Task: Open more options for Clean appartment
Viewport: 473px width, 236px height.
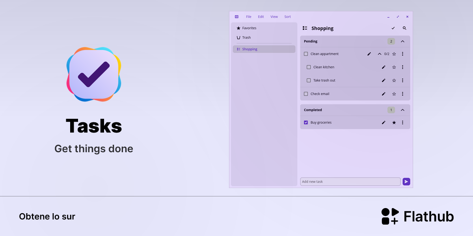Action: click(402, 54)
